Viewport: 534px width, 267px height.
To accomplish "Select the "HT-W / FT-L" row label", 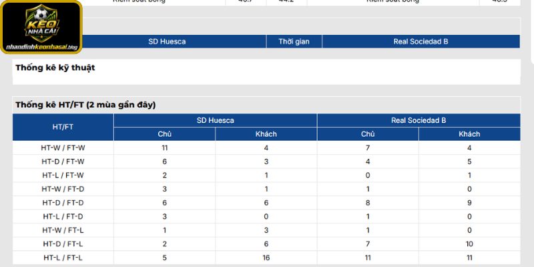I will click(x=63, y=230).
